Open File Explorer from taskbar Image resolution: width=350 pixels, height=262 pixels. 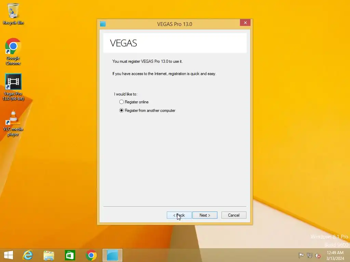coord(49,255)
